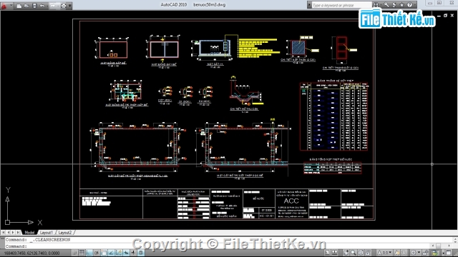Click the Favorites star icon
This screenshot has width=458, height=257.
click(401, 5)
